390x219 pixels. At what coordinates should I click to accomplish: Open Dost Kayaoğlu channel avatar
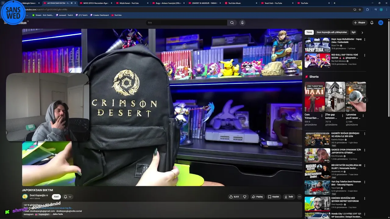click(25, 196)
